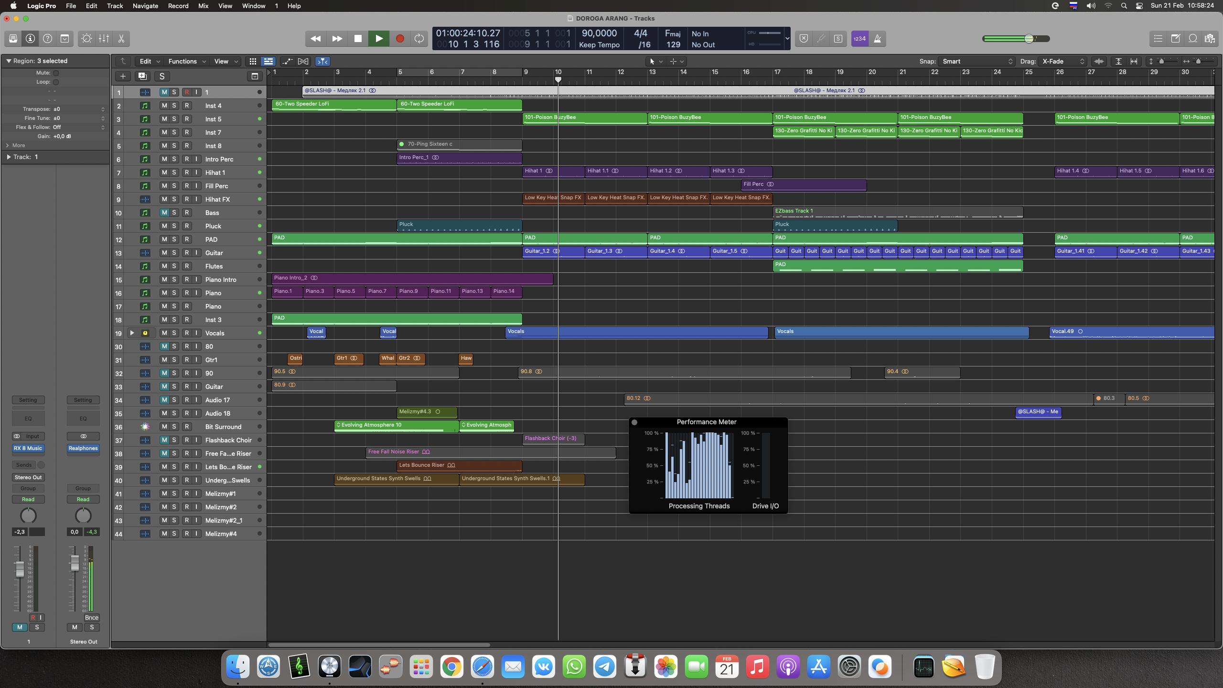
Task: Enable the Count-in 1234 button
Action: 859,39
